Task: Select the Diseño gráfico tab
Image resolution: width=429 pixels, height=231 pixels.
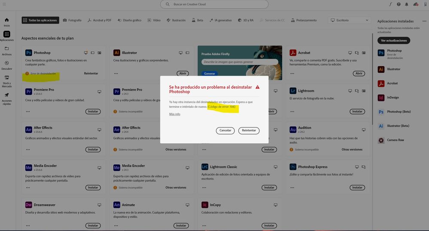Action: click(x=129, y=20)
